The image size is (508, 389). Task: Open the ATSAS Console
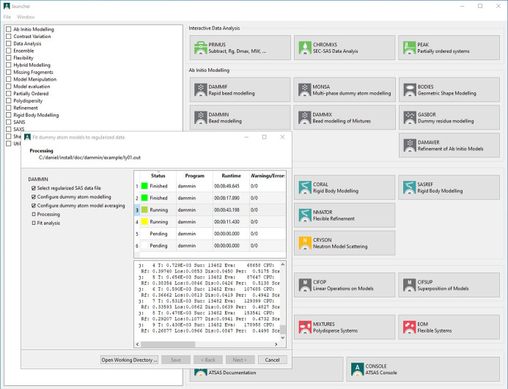[396, 369]
